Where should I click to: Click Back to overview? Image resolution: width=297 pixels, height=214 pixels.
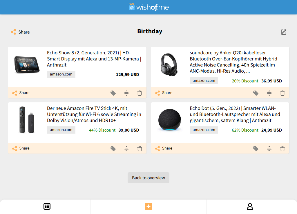(148, 178)
